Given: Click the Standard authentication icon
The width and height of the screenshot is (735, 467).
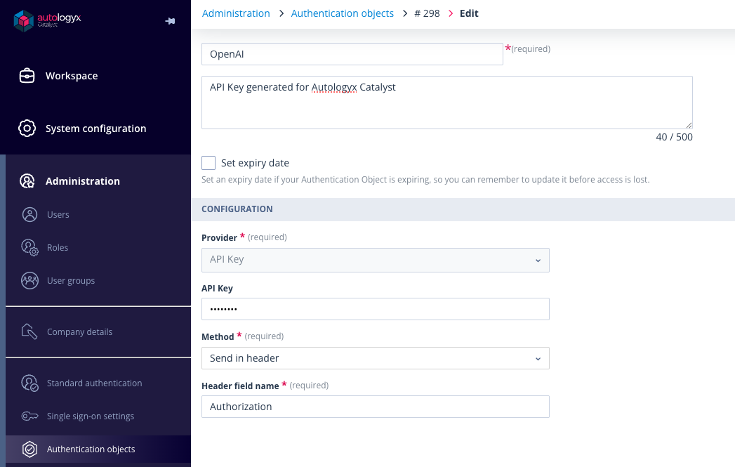Looking at the screenshot, I should coord(29,383).
